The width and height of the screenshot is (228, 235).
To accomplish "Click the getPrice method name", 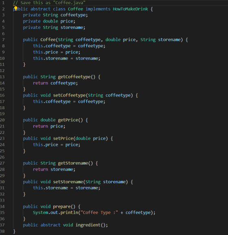I will pyautogui.click(x=68, y=120).
